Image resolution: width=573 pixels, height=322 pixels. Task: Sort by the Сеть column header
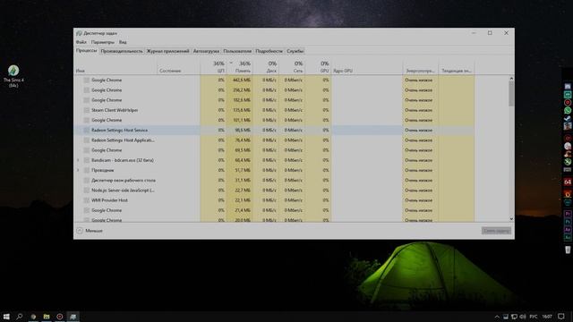coord(292,67)
